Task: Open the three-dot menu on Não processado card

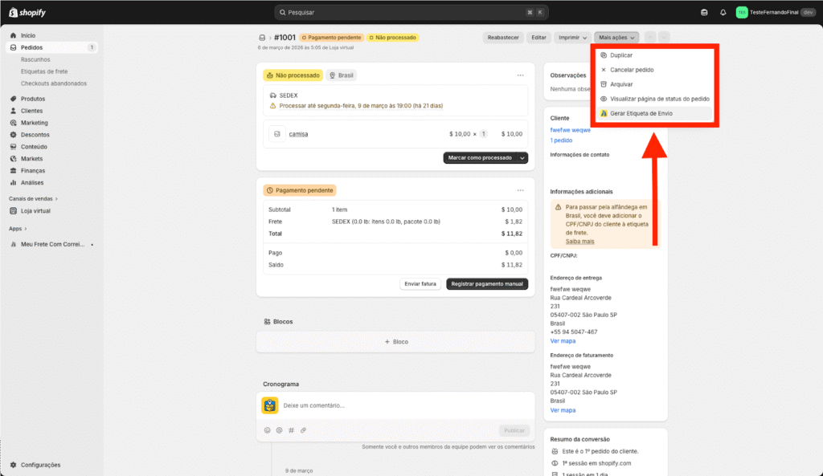Action: click(x=521, y=75)
